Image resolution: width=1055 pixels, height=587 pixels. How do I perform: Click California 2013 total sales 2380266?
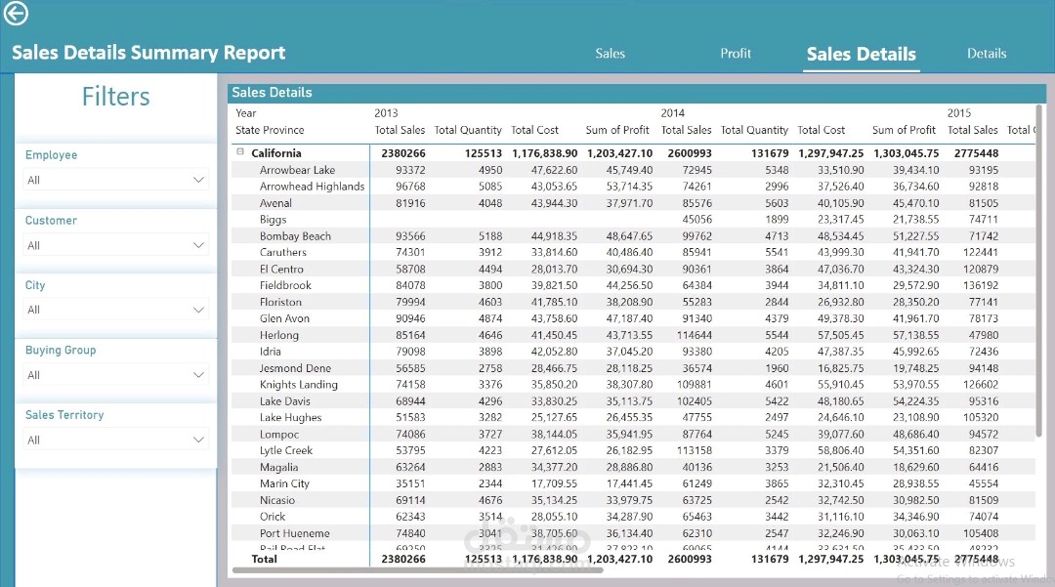pos(403,153)
